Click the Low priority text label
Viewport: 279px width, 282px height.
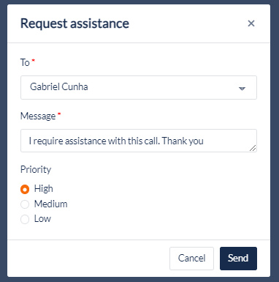pyautogui.click(x=42, y=219)
